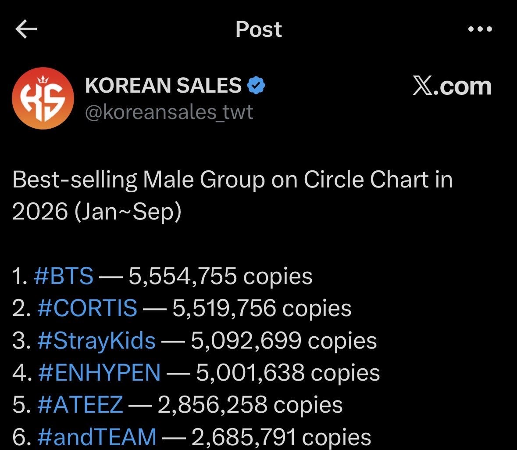This screenshot has height=450, width=517.
Task: Tap the X.com watermark text
Action: 452,86
